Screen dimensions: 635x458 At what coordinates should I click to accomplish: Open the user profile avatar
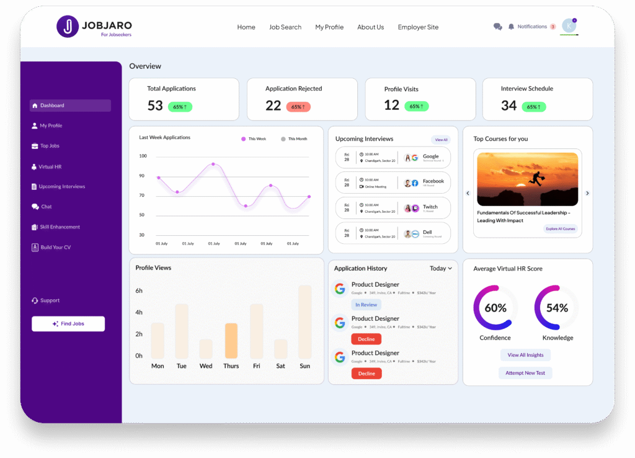click(x=569, y=26)
